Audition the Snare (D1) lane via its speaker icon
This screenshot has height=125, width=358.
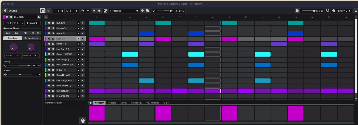83,33
